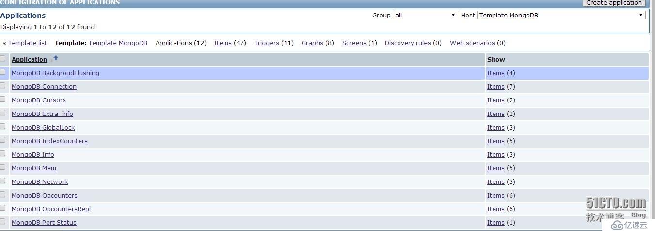Screen dimensions: 655x231
Task: Open MongoDB Opcounters application
Action: pos(45,195)
